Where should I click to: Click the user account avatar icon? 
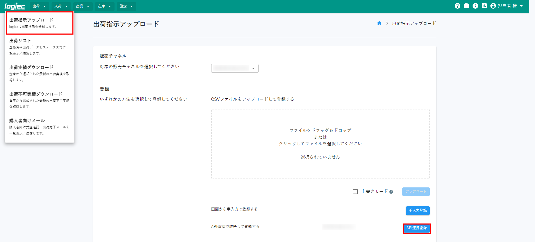tap(493, 6)
